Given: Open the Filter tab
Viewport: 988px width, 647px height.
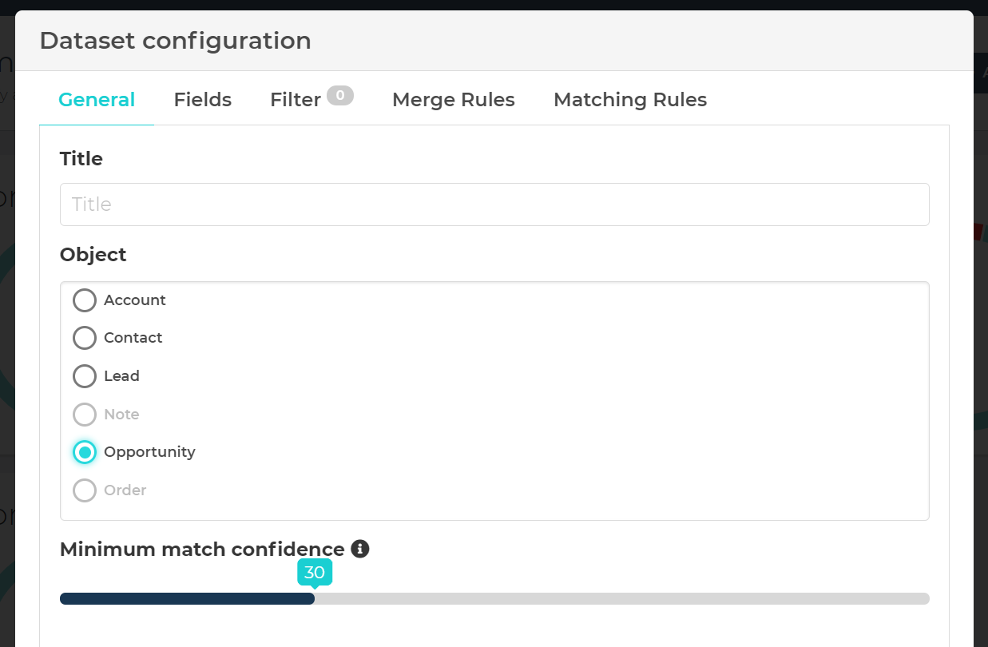Looking at the screenshot, I should (295, 100).
